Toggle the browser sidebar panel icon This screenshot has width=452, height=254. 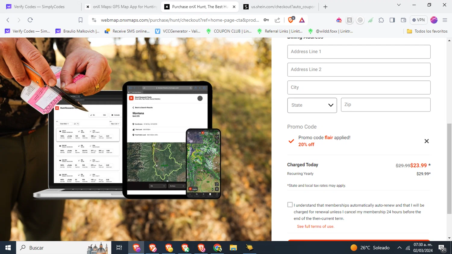(392, 20)
